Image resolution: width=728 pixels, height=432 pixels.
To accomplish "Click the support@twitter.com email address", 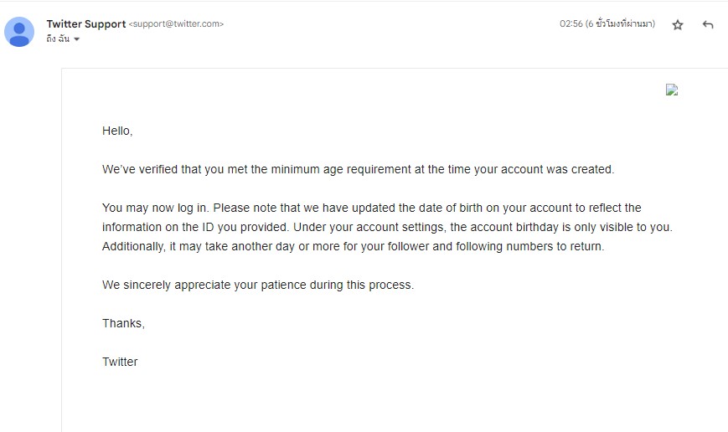I will (176, 23).
